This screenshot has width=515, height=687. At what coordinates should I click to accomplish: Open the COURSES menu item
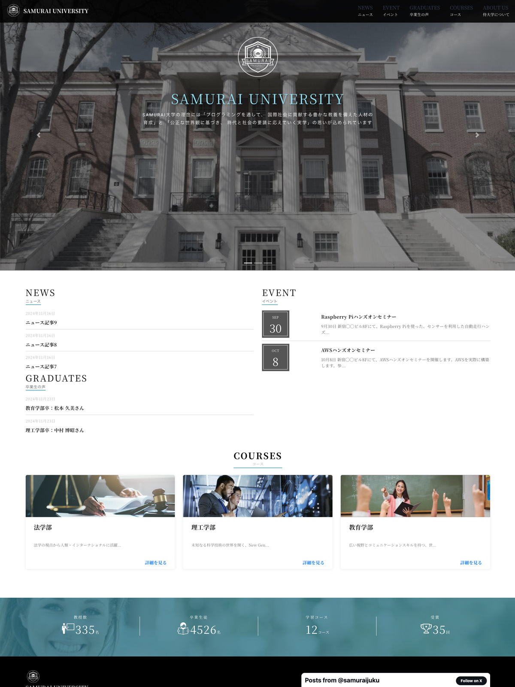[x=461, y=11]
